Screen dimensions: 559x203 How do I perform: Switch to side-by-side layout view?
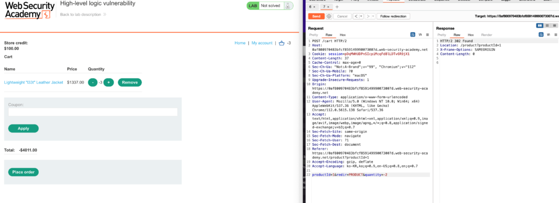(540, 26)
